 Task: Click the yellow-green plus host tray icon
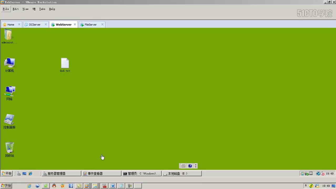(x=311, y=186)
